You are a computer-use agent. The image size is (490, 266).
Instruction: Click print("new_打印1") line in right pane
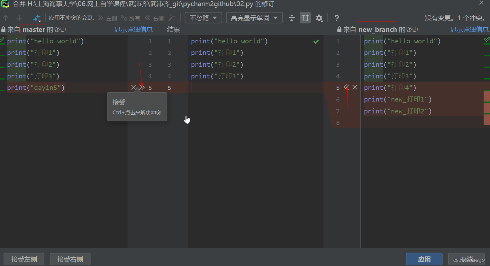[398, 99]
